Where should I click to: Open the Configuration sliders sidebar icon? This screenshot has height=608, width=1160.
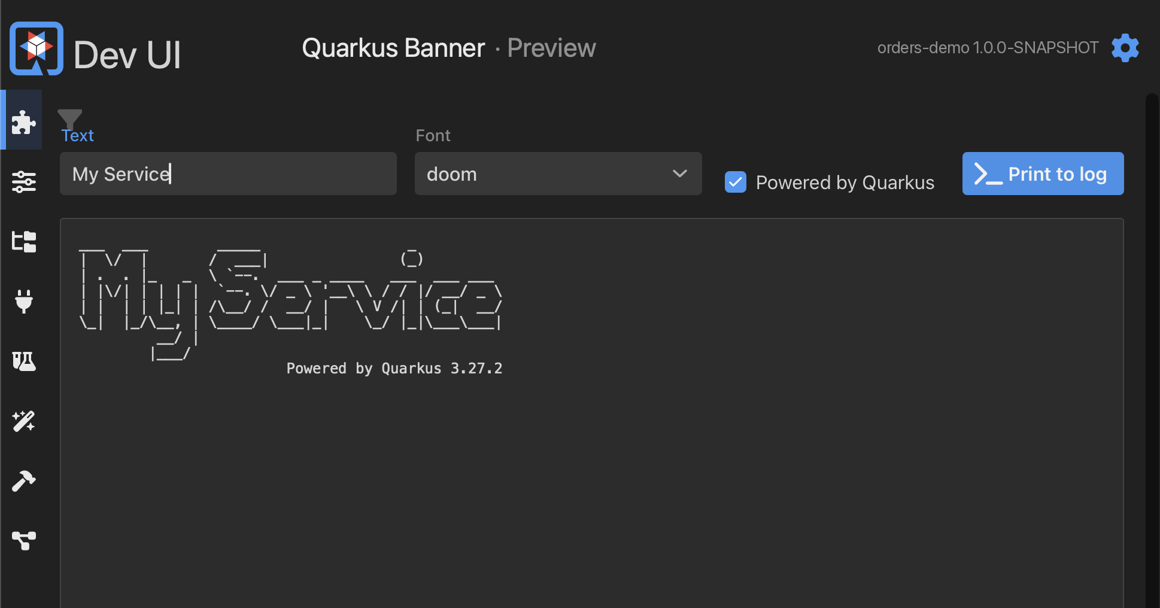tap(24, 182)
